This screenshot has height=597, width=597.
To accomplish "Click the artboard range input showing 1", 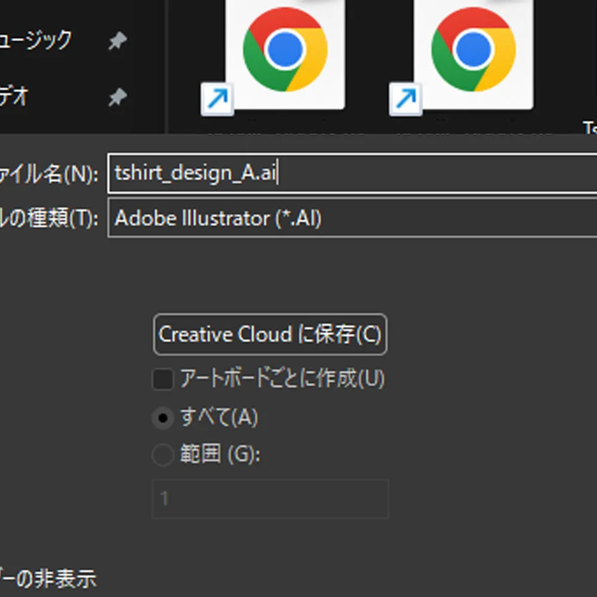I will point(270,498).
